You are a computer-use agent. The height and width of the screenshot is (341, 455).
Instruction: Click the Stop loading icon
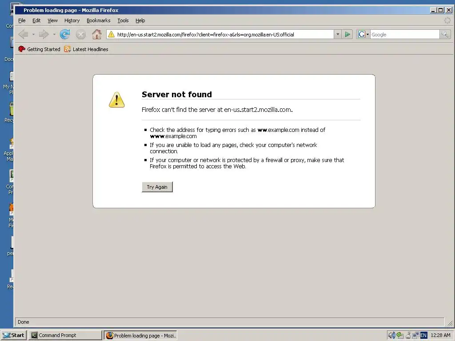pyautogui.click(x=81, y=35)
